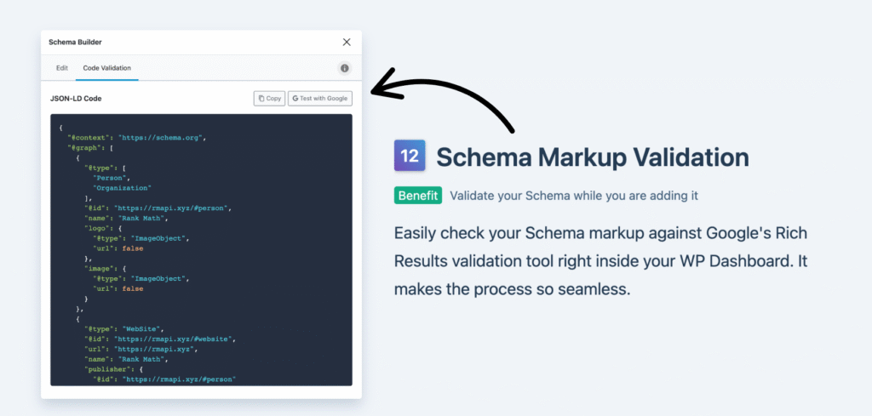
Task: Click the "Organization" string in the code
Action: click(x=122, y=188)
